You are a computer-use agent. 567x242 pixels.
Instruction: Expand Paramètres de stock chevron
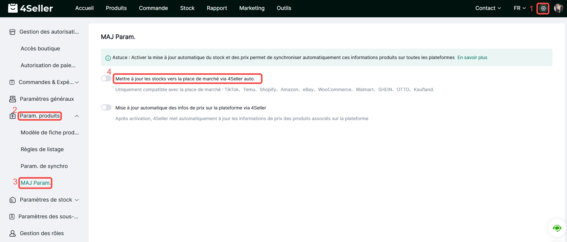tap(77, 200)
